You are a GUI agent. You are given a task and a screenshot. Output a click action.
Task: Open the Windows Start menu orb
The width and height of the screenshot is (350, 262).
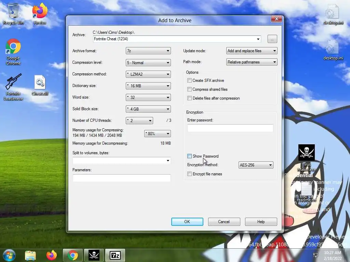tap(9, 255)
